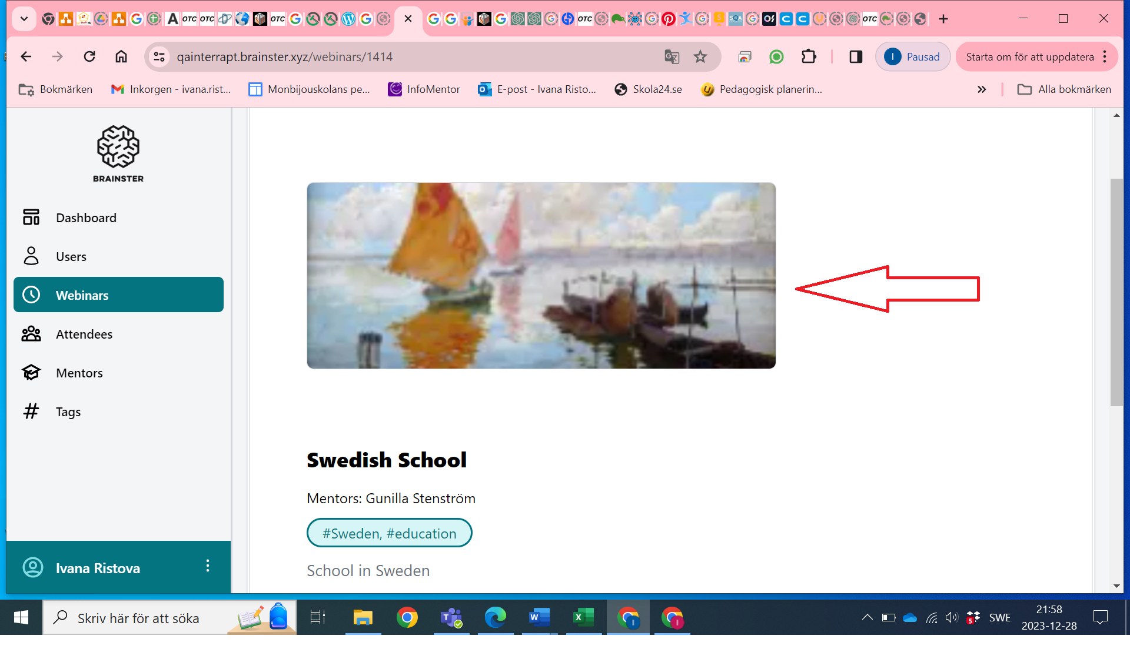Click the Swedish School webinar image

(541, 275)
